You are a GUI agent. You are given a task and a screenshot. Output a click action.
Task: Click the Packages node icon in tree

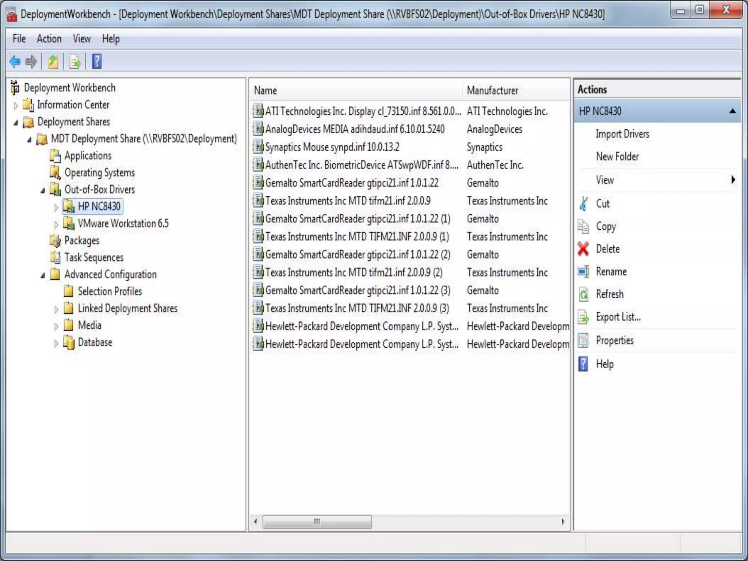[x=56, y=240]
